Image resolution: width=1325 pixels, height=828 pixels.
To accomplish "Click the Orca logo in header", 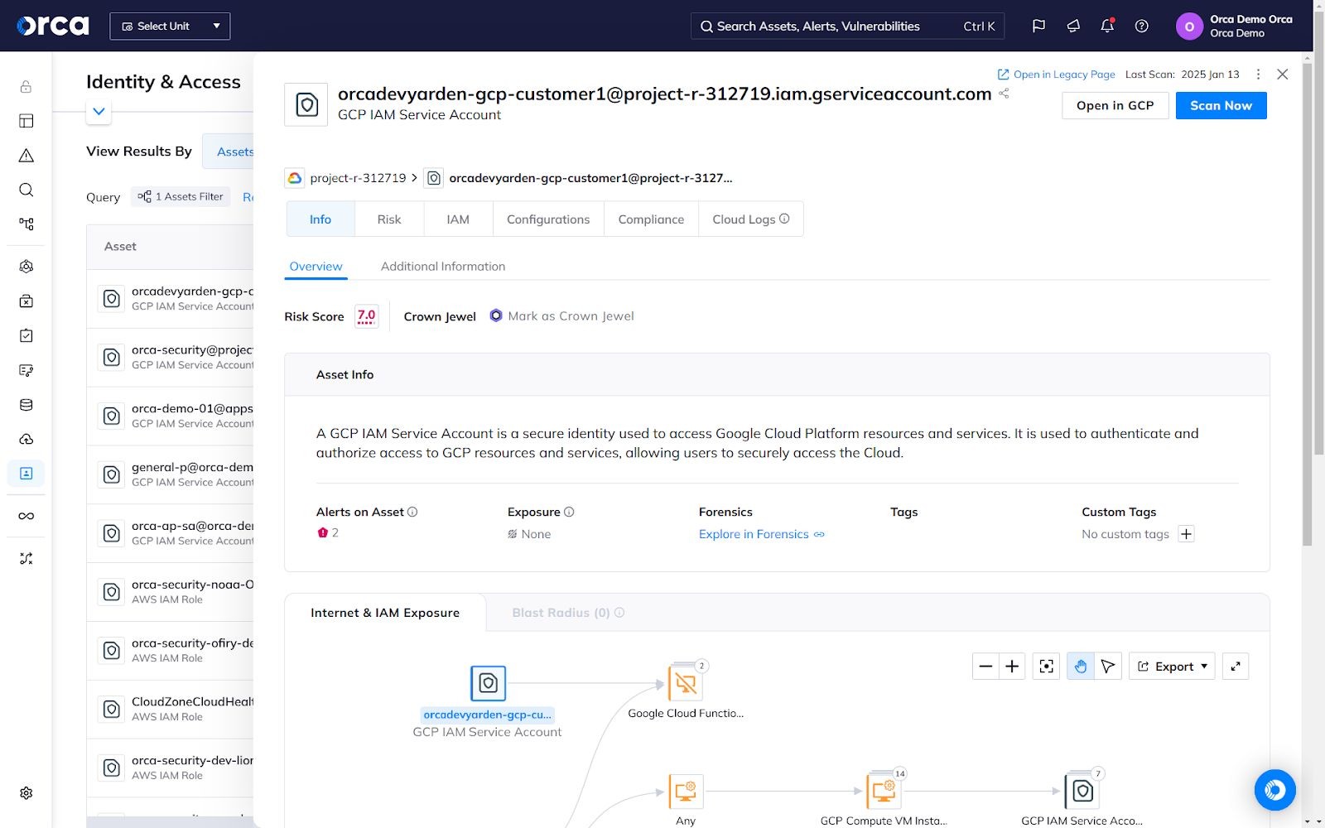I will [53, 26].
